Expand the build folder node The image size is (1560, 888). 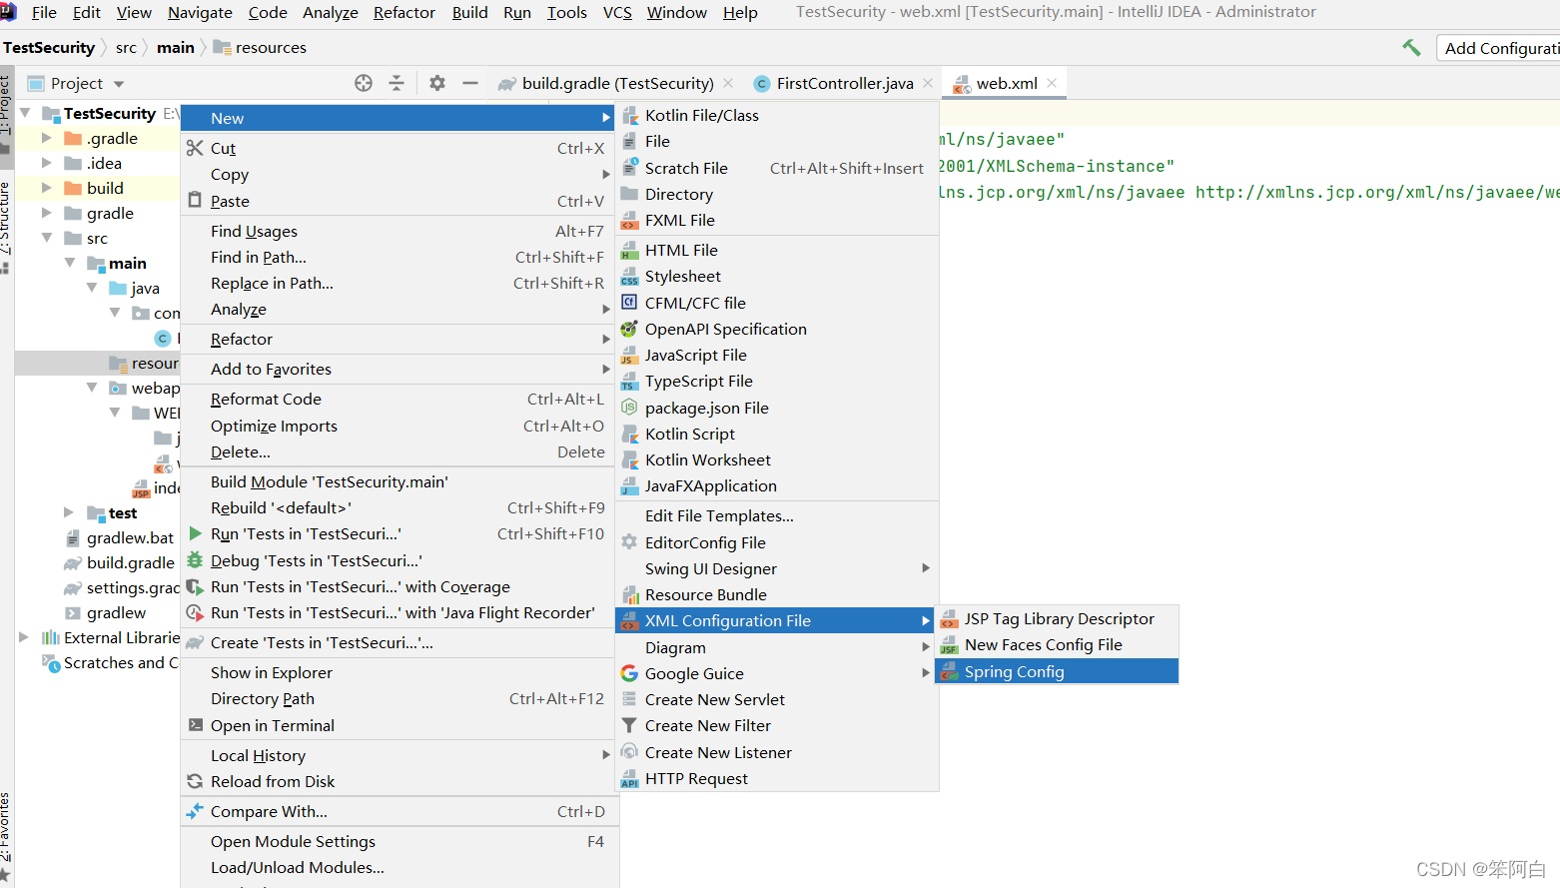[x=46, y=188]
